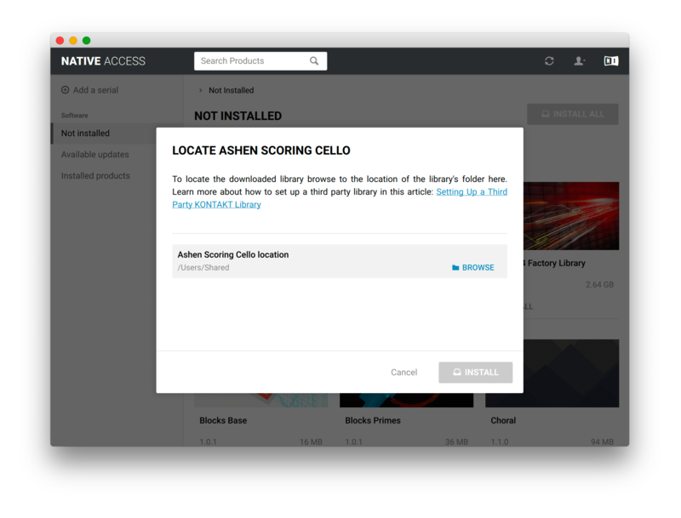Click the Native Instruments logo icon

[x=610, y=61]
